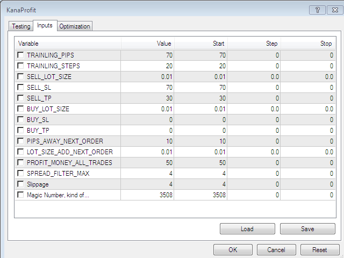Viewport: 344px width, 258px height.
Task: Close the KanaProfit dialog
Action: pyautogui.click(x=335, y=10)
